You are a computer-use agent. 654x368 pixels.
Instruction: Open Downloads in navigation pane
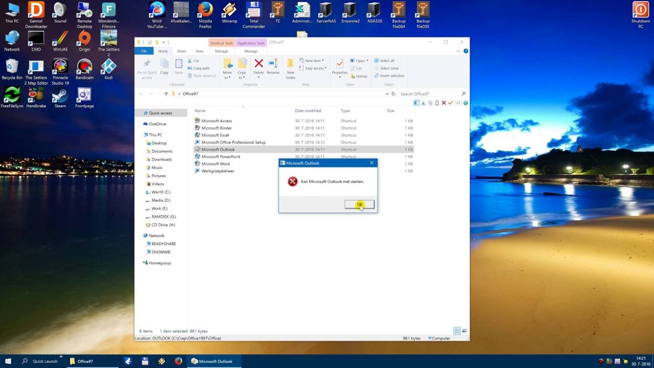coord(161,159)
